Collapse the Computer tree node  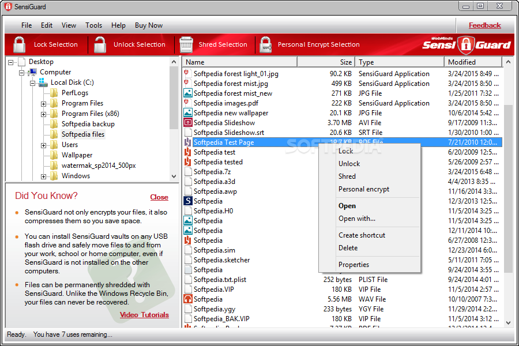pos(21,73)
